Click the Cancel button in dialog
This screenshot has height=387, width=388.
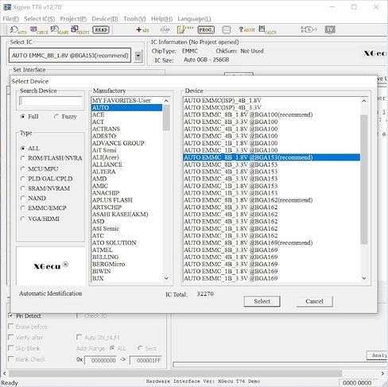(314, 301)
